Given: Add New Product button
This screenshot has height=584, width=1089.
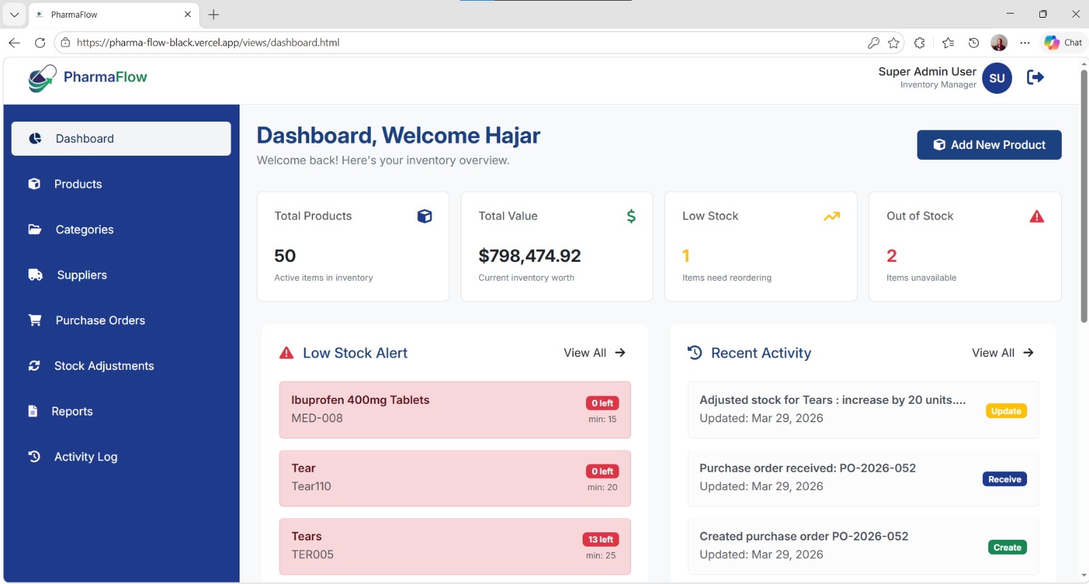Looking at the screenshot, I should click(989, 145).
